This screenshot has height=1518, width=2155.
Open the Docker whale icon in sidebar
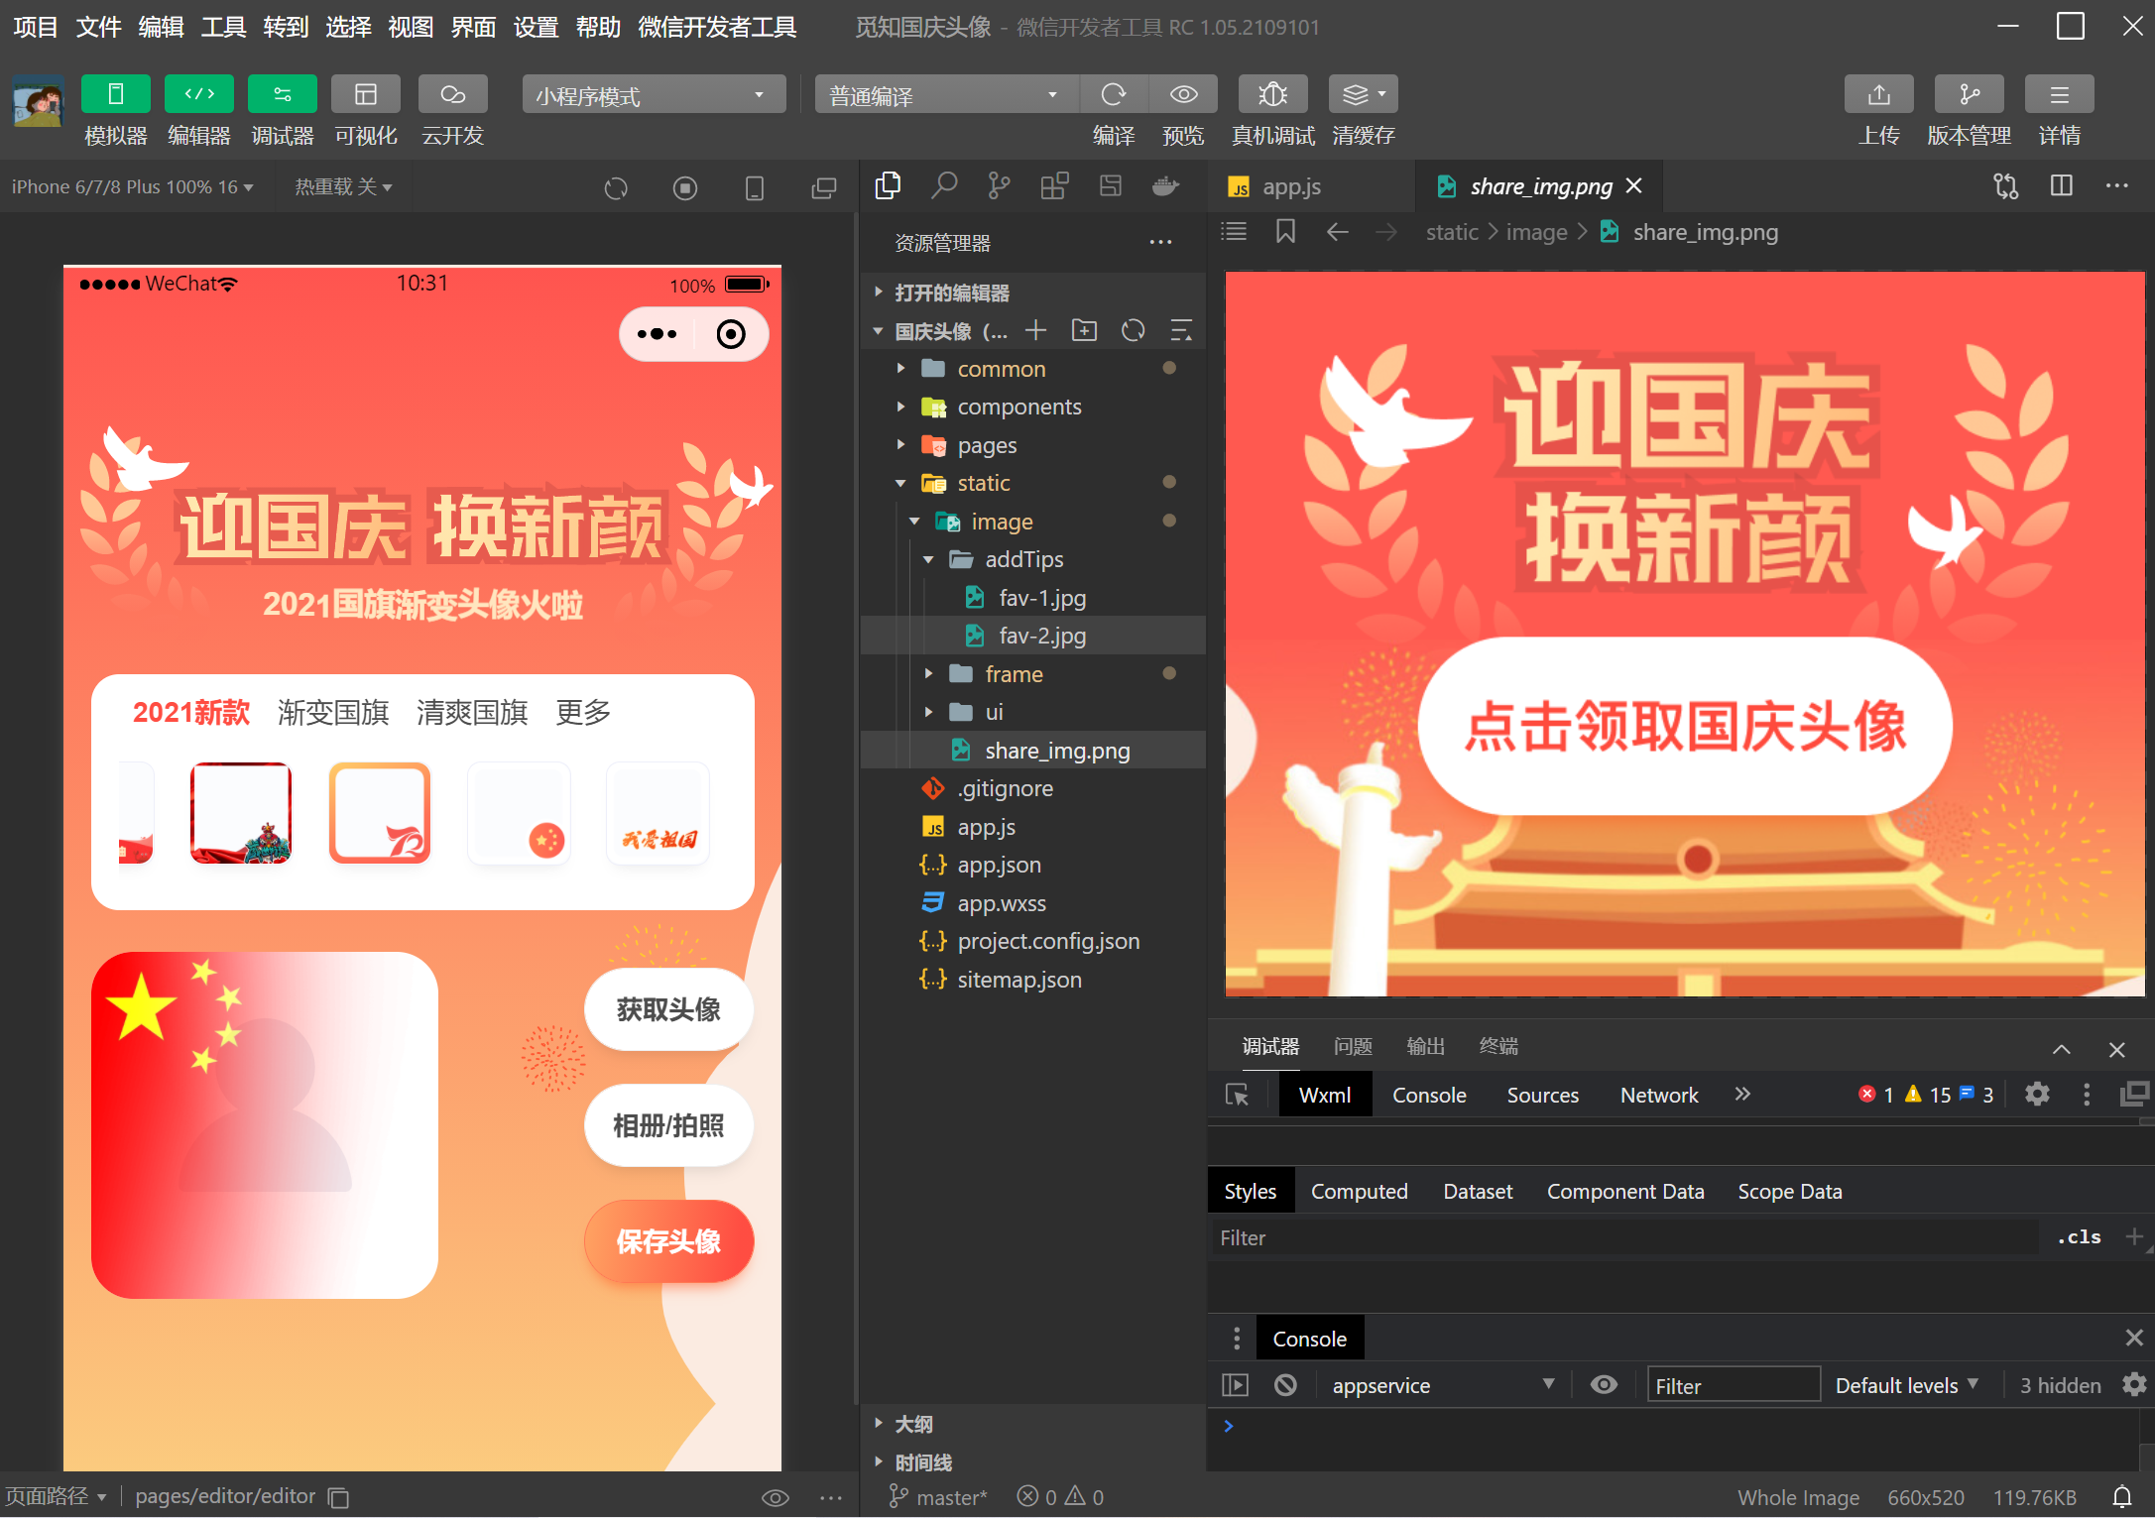[1165, 185]
